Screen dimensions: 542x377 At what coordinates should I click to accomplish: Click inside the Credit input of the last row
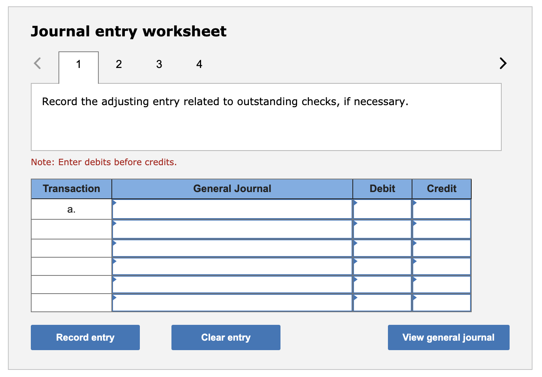(x=441, y=302)
